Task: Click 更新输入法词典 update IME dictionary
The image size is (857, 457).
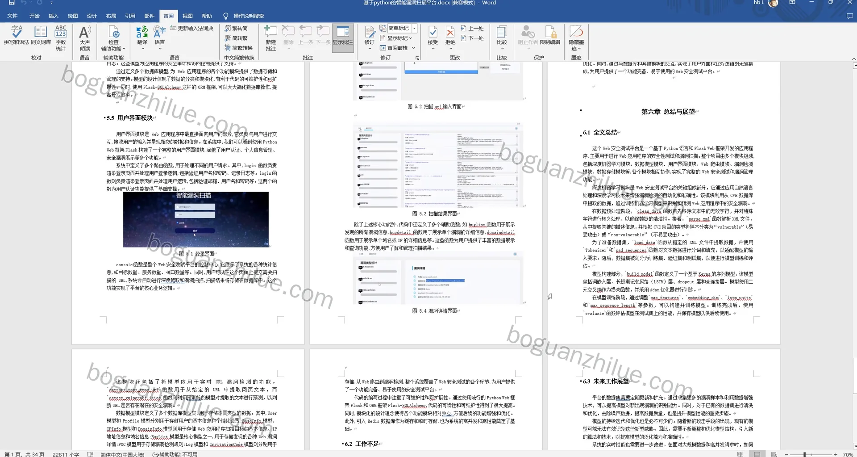Action: (x=191, y=28)
